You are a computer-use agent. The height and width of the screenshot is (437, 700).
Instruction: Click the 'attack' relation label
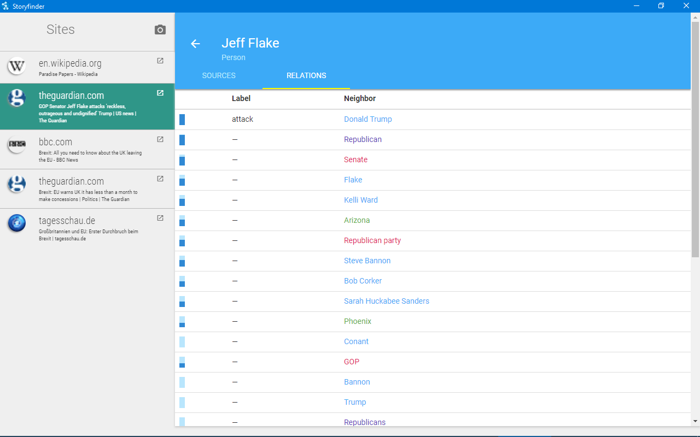tap(242, 119)
